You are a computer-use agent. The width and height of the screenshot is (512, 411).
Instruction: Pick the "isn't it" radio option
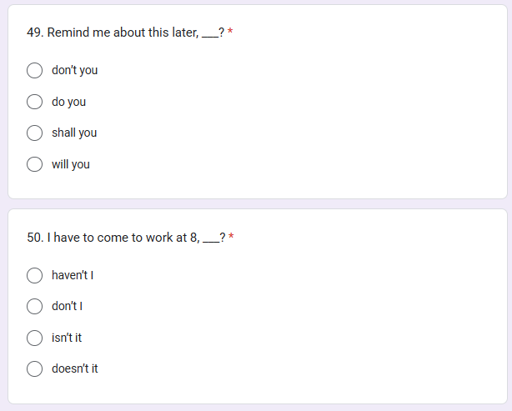point(35,338)
